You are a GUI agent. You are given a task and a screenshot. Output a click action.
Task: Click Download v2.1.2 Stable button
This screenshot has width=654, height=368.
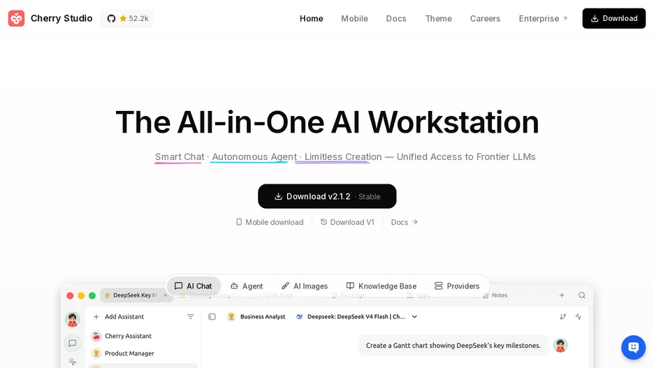click(x=327, y=196)
